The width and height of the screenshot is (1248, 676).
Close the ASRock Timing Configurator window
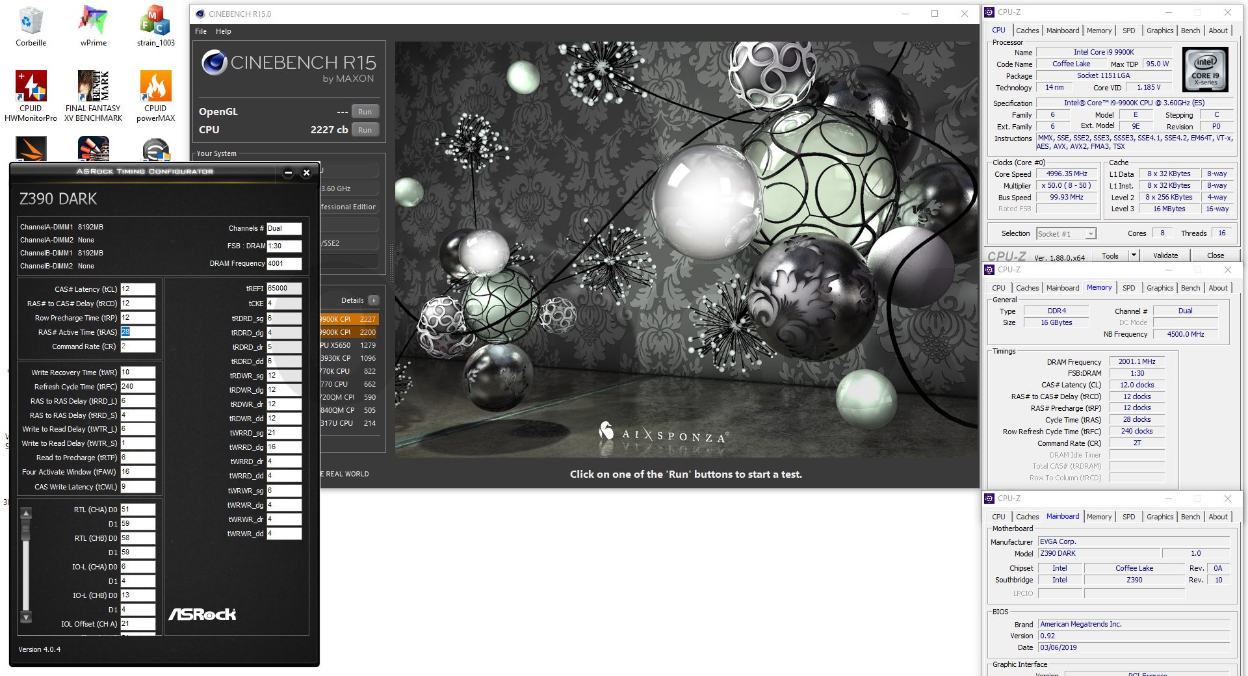point(307,173)
